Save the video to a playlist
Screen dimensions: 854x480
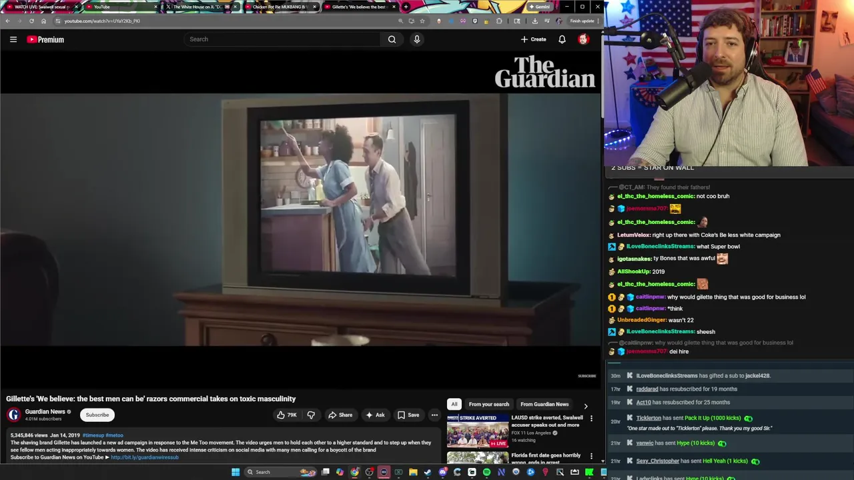point(408,415)
